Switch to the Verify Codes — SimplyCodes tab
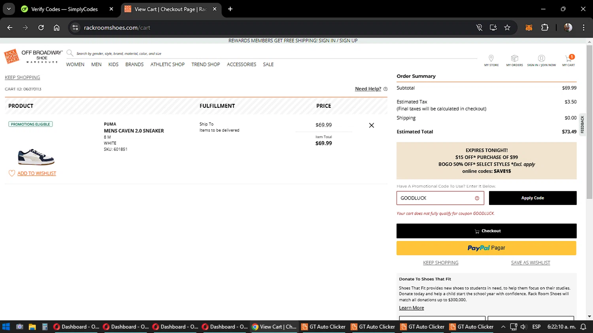This screenshot has width=593, height=333. [x=64, y=9]
